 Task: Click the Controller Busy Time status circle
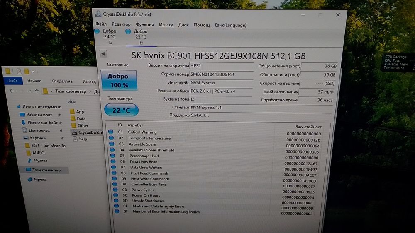[115, 184]
